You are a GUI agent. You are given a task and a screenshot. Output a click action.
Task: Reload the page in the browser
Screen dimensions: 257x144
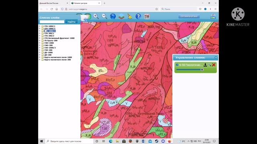(x=52, y=9)
